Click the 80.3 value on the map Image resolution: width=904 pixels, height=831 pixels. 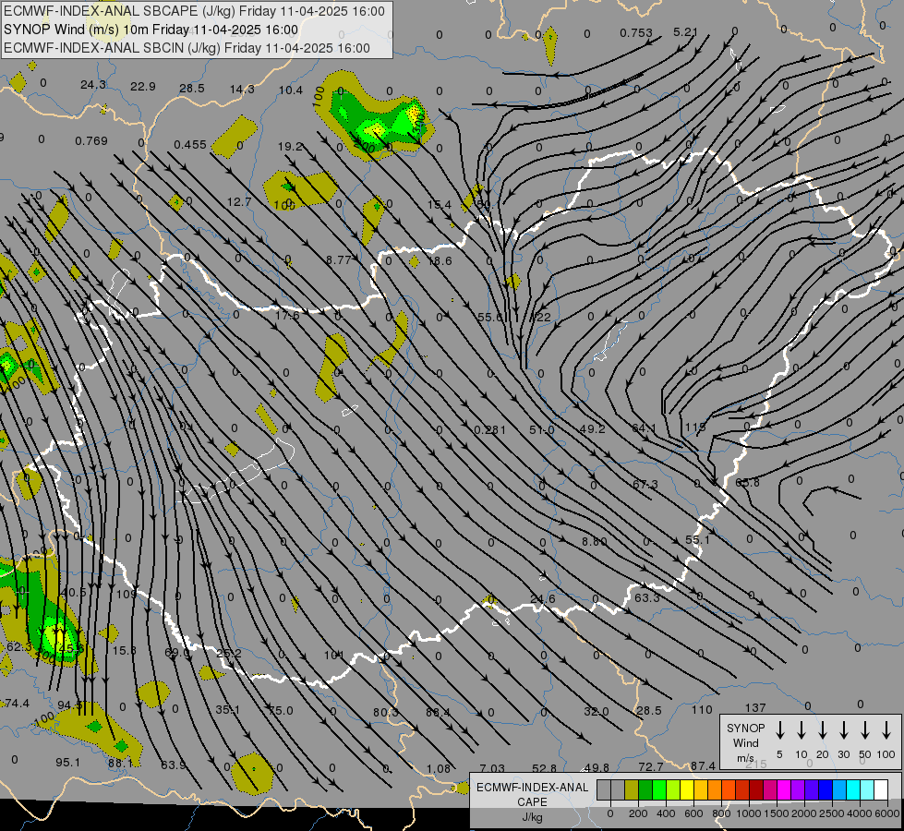coord(386,712)
